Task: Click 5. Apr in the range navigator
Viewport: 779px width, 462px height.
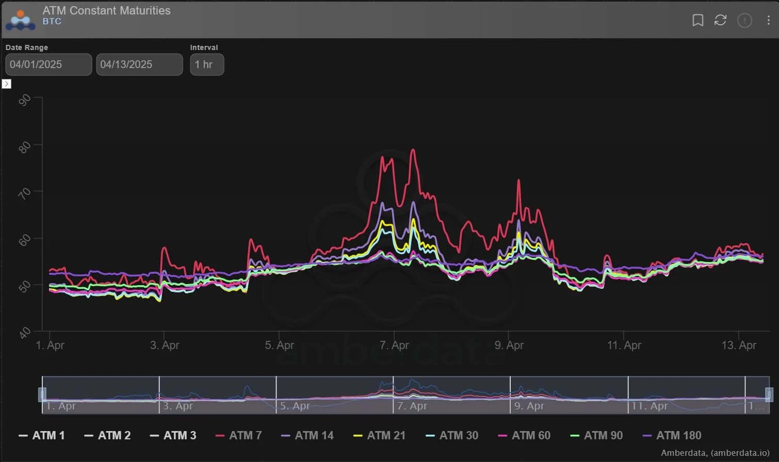Action: (295, 406)
